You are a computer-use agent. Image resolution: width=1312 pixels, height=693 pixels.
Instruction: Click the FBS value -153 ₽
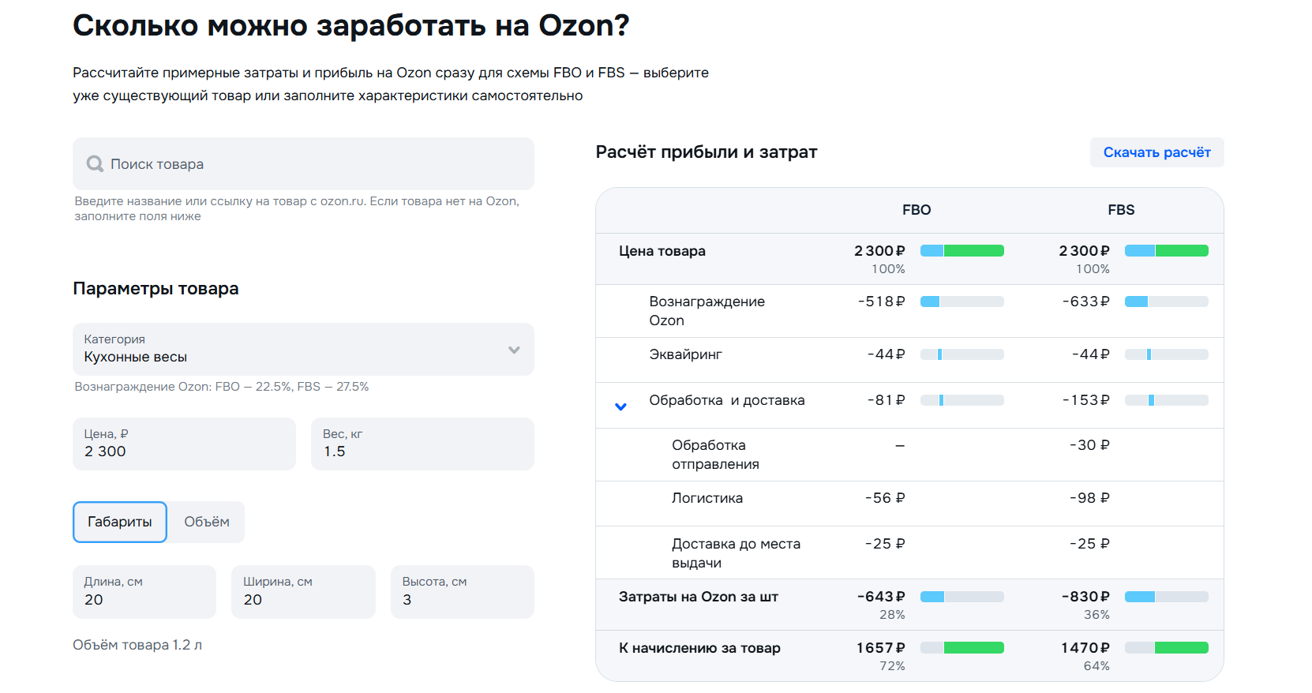click(x=1086, y=400)
